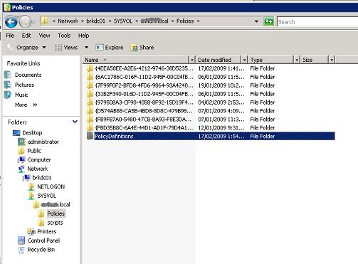
Task: Select folder {7F99F0F2-BFD8-4FD6-9864-93A4240...
Action: pyautogui.click(x=144, y=85)
